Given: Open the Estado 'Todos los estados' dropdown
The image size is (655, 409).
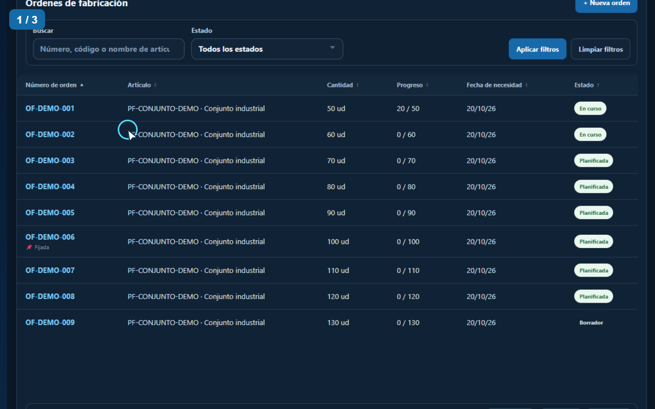Looking at the screenshot, I should 267,49.
